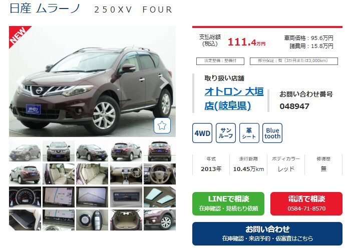The height and width of the screenshot is (252, 348).
Task: Click 電話で相談 red phone button
Action: pos(306,203)
